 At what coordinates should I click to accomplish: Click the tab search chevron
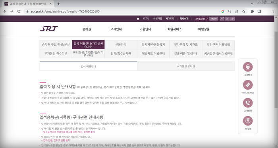point(252,4)
